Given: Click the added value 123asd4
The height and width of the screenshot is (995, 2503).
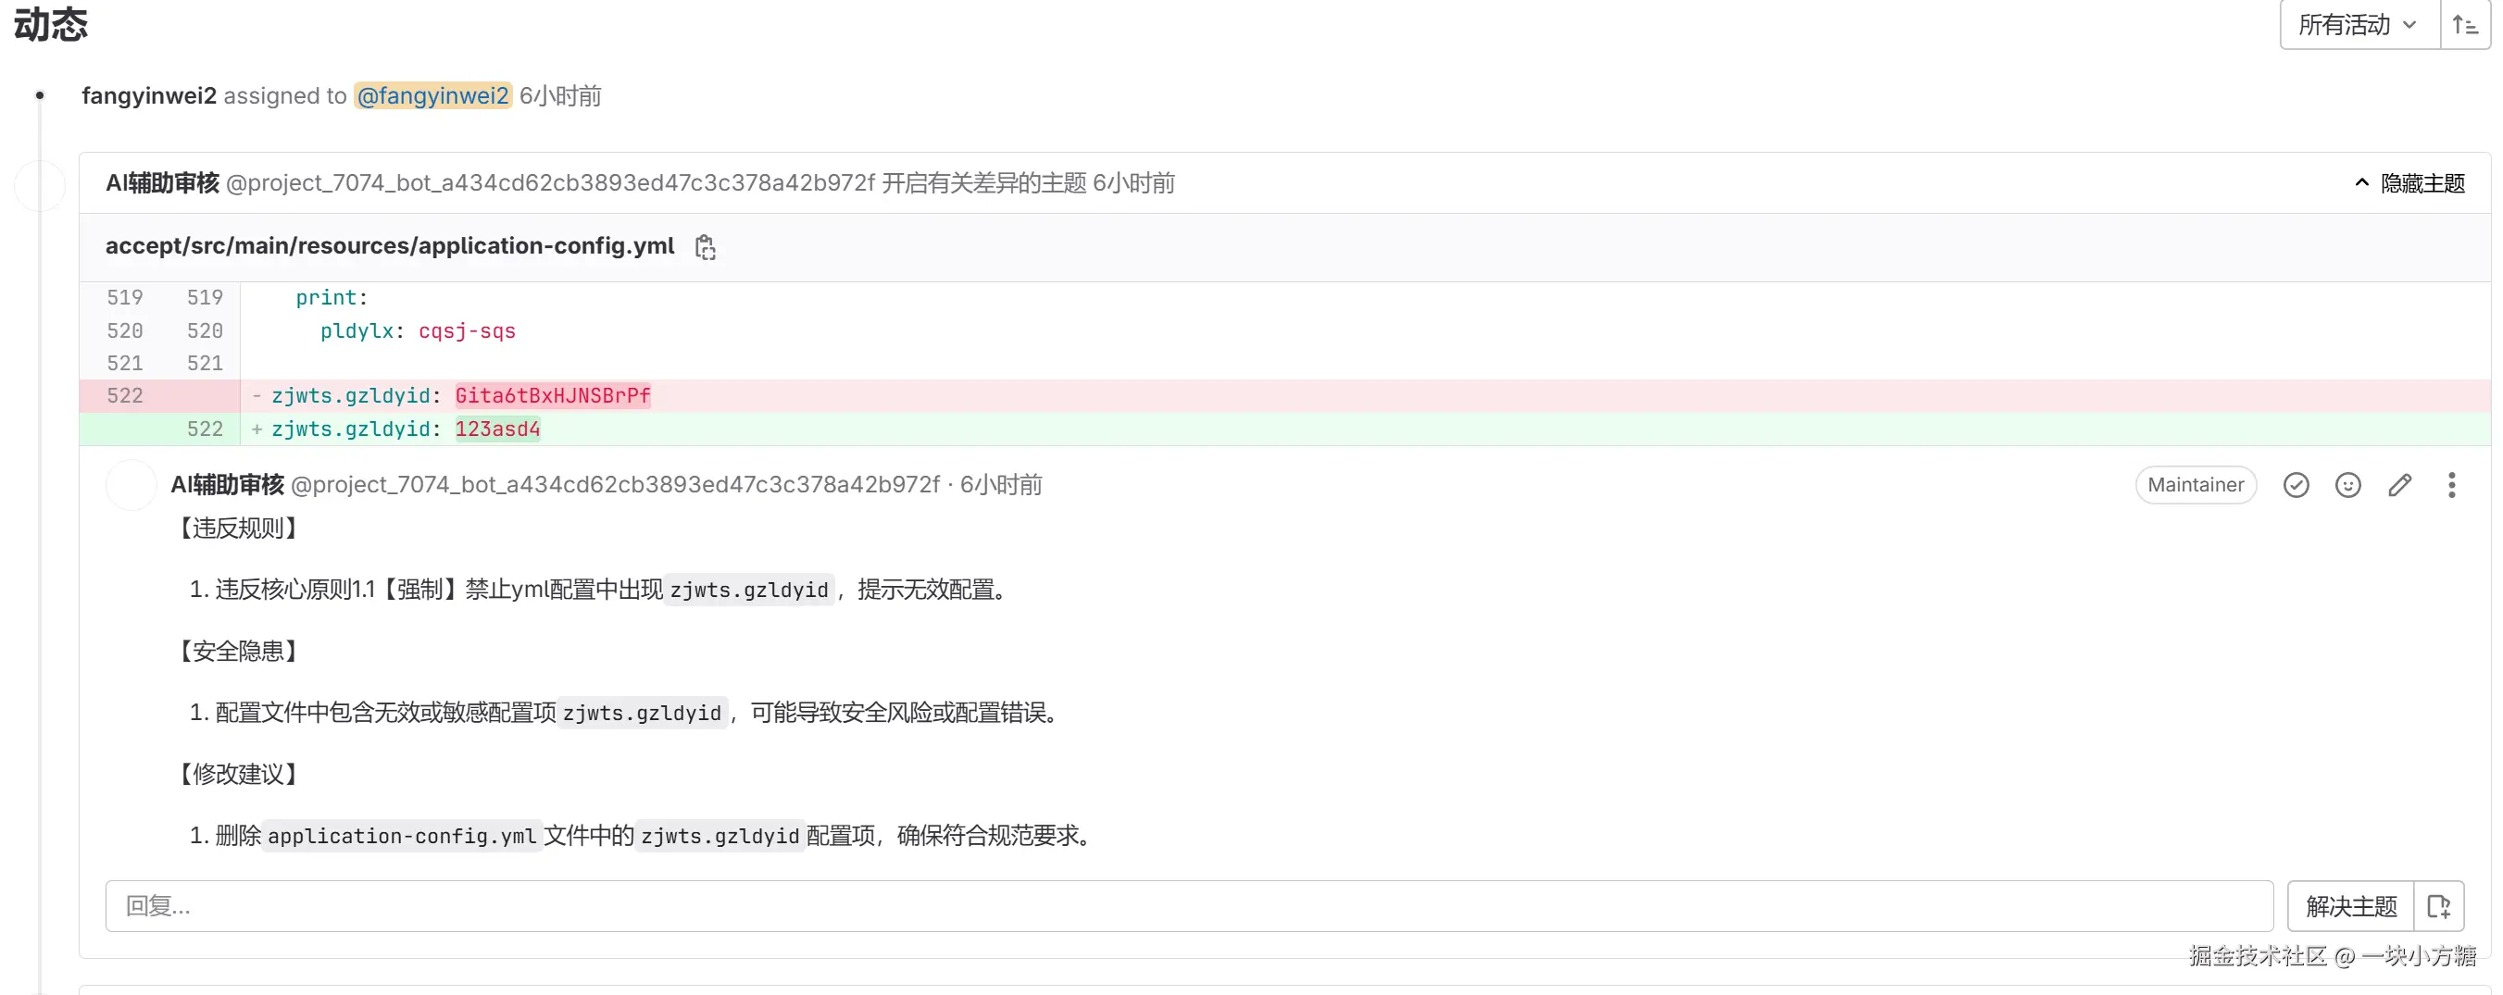Looking at the screenshot, I should tap(497, 429).
